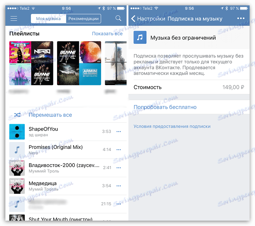The width and height of the screenshot is (255, 226).
Task: Tap the blue music note subscription icon
Action: click(x=140, y=37)
